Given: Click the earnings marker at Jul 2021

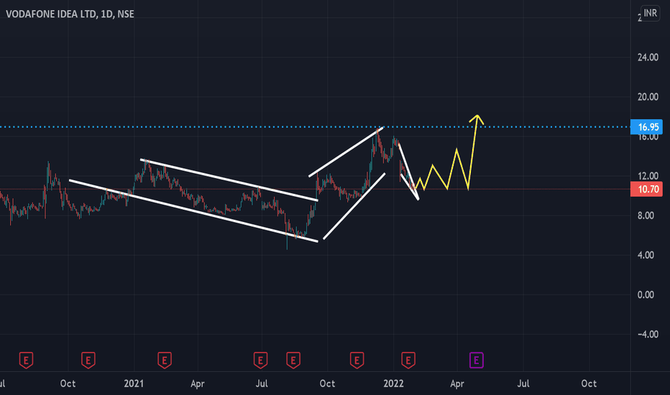Looking at the screenshot, I should [x=260, y=361].
